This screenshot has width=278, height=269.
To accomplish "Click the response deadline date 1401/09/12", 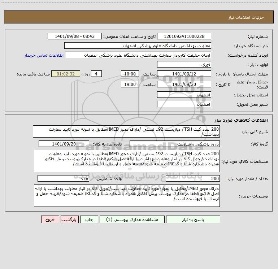I will (x=184, y=74).
